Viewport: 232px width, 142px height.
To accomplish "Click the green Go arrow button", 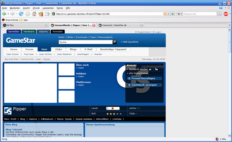I will tap(173, 14).
